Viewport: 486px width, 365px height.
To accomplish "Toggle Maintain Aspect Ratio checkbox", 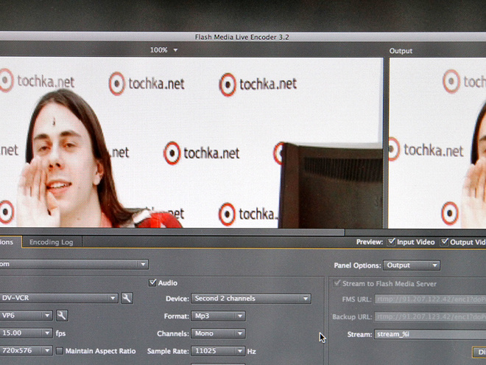I will pyautogui.click(x=60, y=351).
